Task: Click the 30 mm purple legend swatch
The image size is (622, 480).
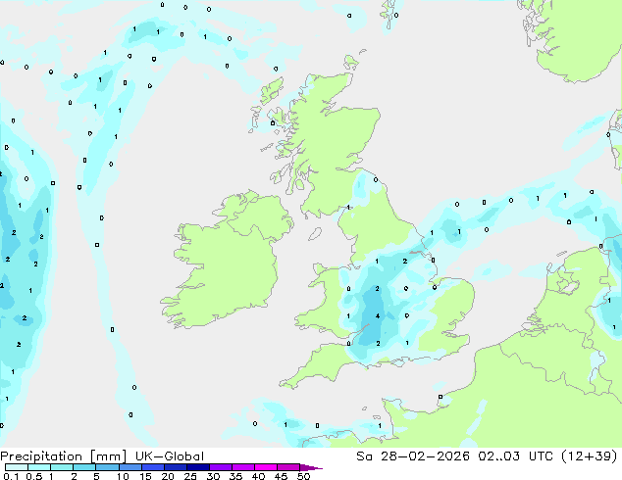Action: (x=220, y=467)
